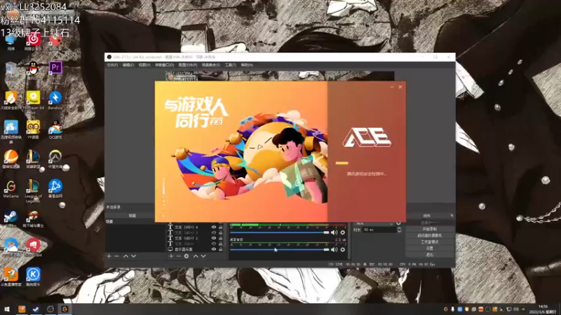Launch the Steam desktop shortcut
The height and width of the screenshot is (315, 561).
pos(11,216)
